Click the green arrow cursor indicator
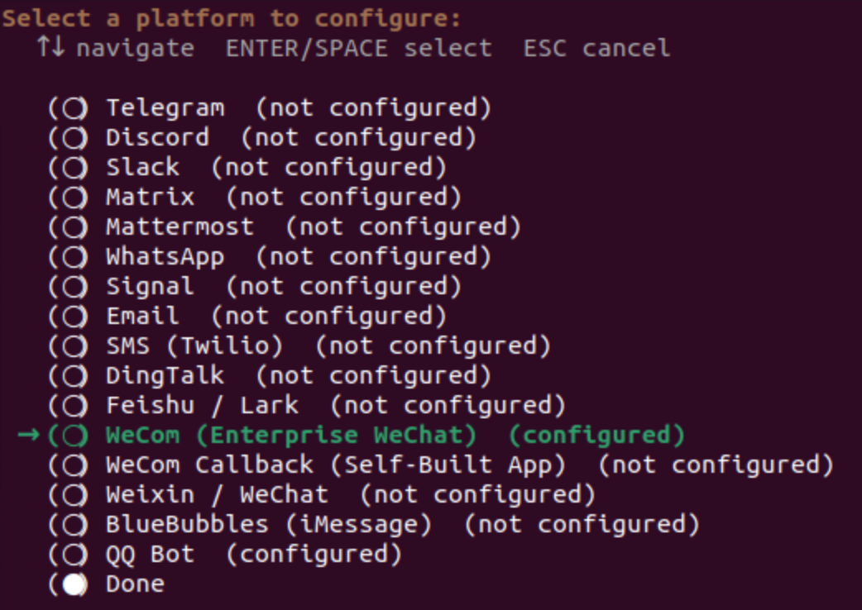 tap(28, 436)
